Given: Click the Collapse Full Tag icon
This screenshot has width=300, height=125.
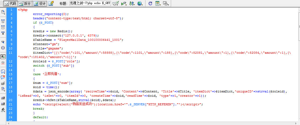Looking at the screenshot, I should pyautogui.click(x=3, y=21).
